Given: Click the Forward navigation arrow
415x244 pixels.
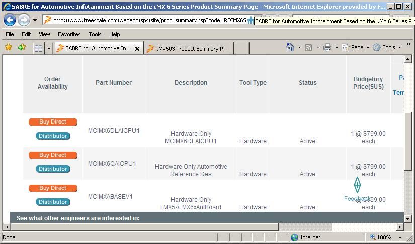Looking at the screenshot, I should click(x=24, y=20).
